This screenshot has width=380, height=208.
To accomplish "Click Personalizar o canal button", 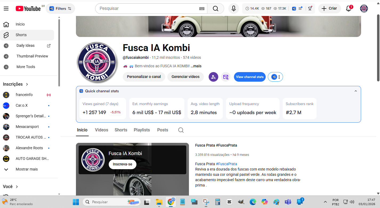I will 144,77.
